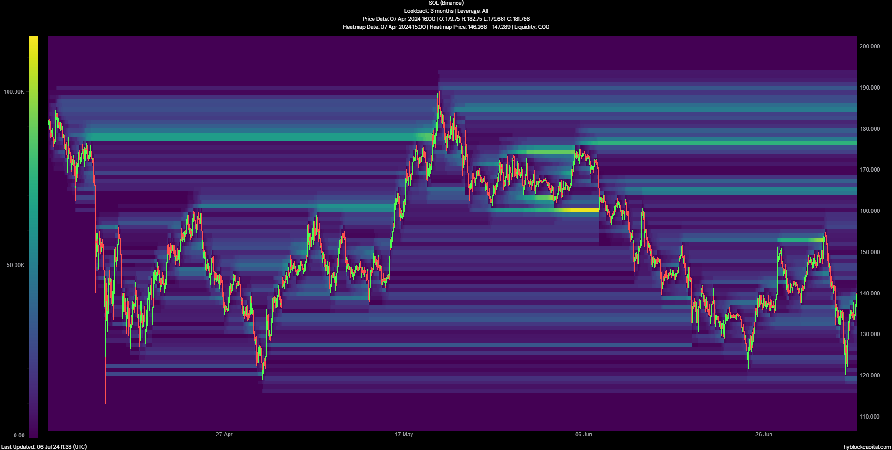
Task: Click the 50.00K color scale label
Action: tap(15, 265)
